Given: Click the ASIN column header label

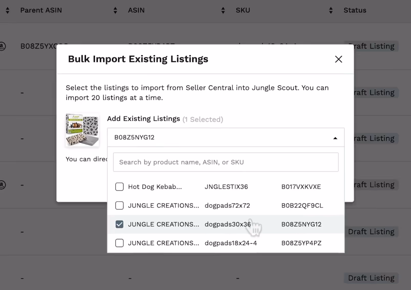Looking at the screenshot, I should click(x=136, y=10).
